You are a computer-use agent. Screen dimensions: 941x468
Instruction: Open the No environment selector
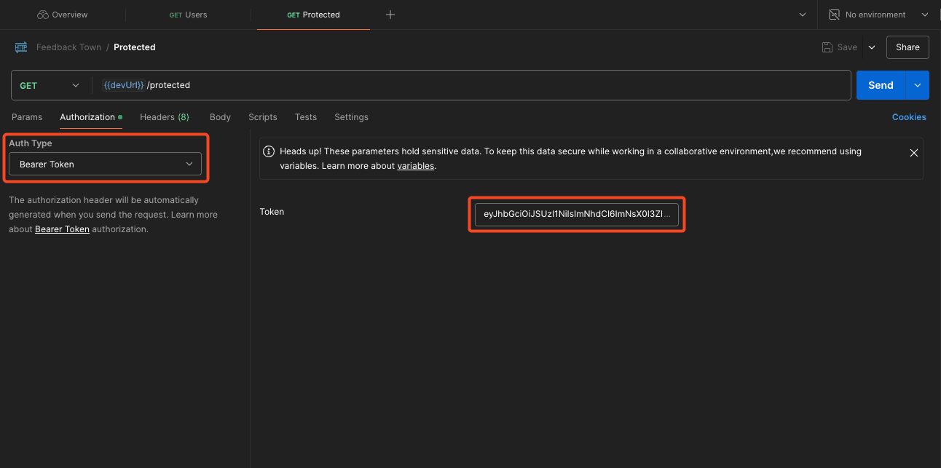(878, 15)
